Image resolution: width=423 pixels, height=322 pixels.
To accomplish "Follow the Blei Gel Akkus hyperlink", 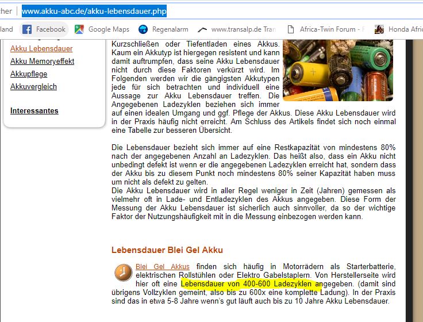I will click(162, 267).
